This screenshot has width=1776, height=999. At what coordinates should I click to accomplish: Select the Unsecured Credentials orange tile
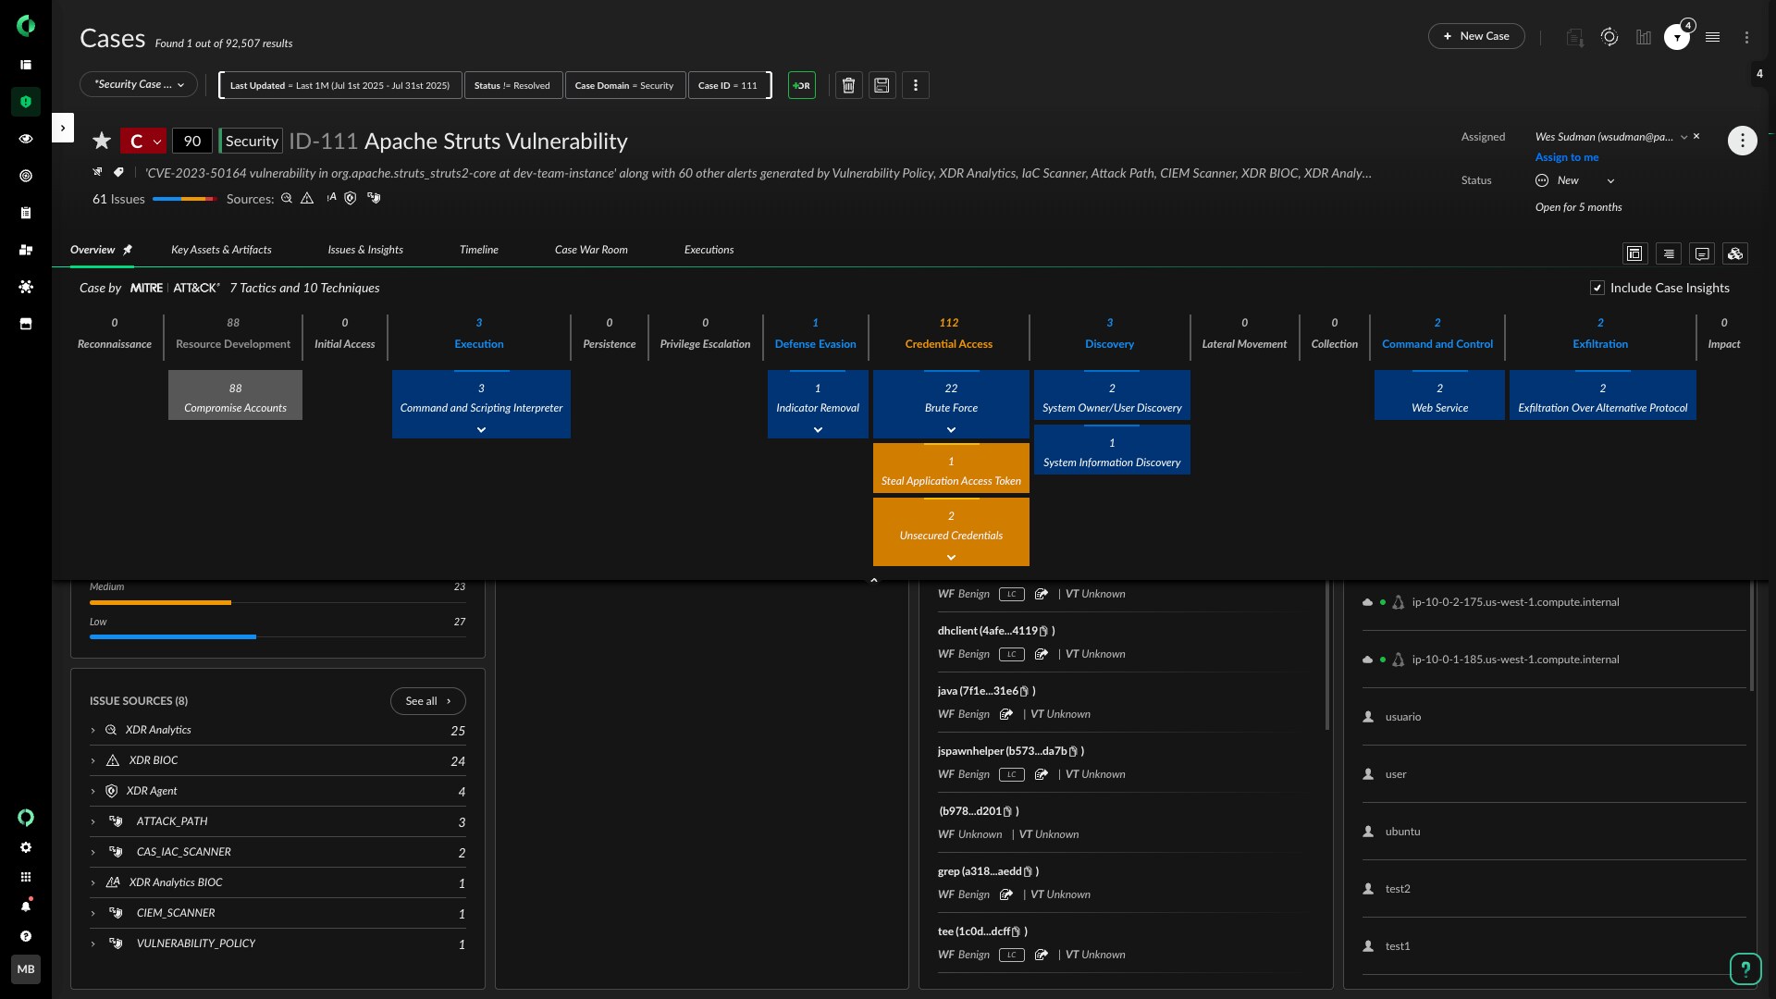[x=951, y=529]
